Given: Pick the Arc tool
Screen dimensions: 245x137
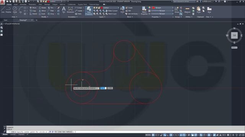Looking at the screenshot, I should 21,10.
